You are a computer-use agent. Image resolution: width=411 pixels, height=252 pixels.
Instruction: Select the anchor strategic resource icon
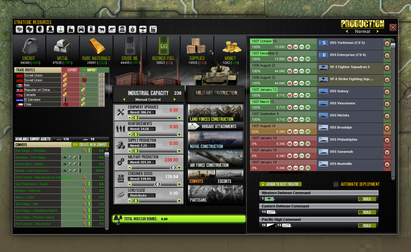61,29
